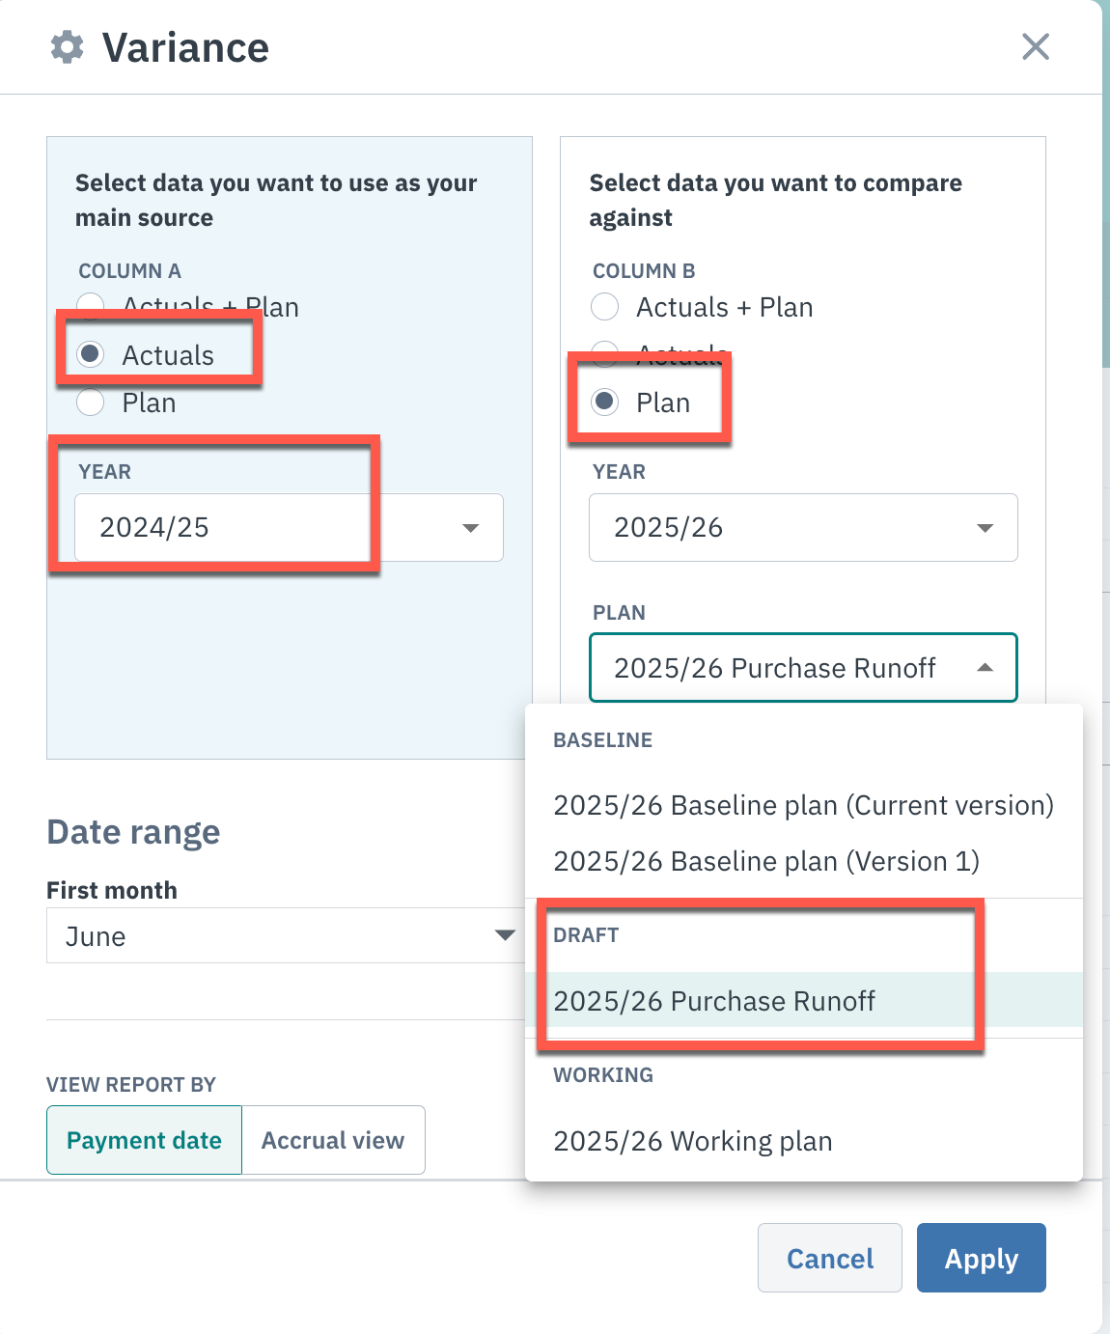The image size is (1110, 1334).
Task: Select Actuals radio in Column A
Action: [x=91, y=354]
